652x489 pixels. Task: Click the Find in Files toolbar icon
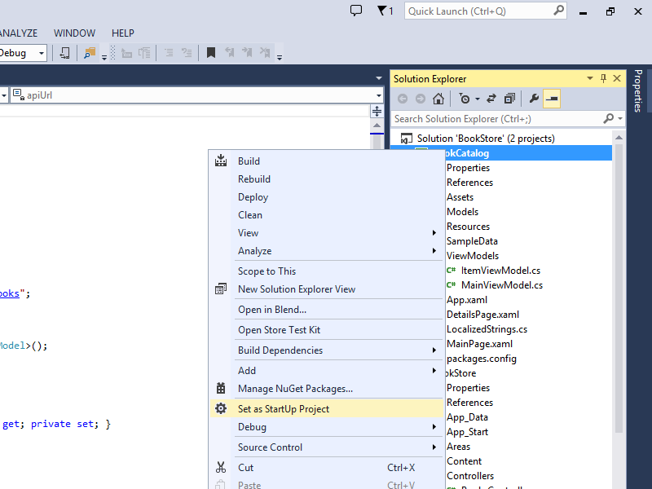coord(88,53)
